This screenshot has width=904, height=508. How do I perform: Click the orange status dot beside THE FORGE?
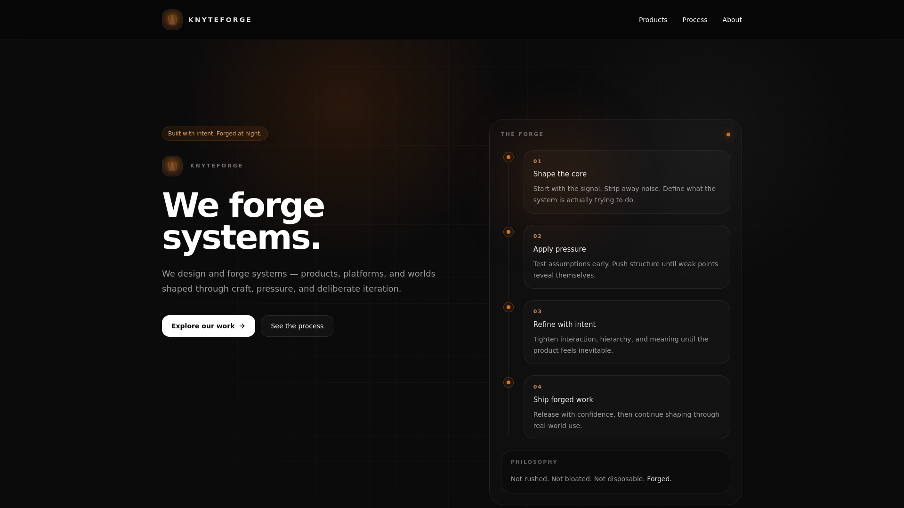pos(728,135)
